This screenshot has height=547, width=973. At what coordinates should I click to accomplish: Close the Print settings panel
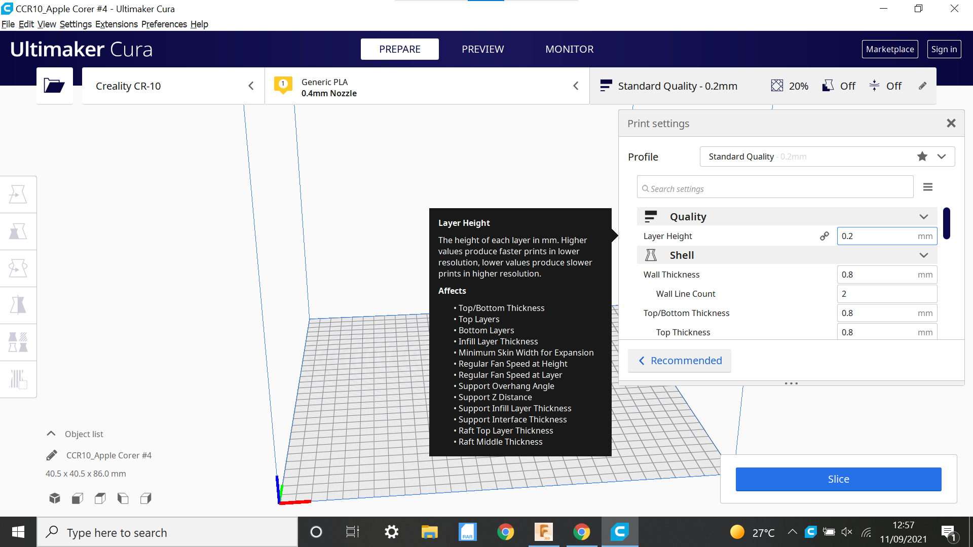(x=951, y=123)
